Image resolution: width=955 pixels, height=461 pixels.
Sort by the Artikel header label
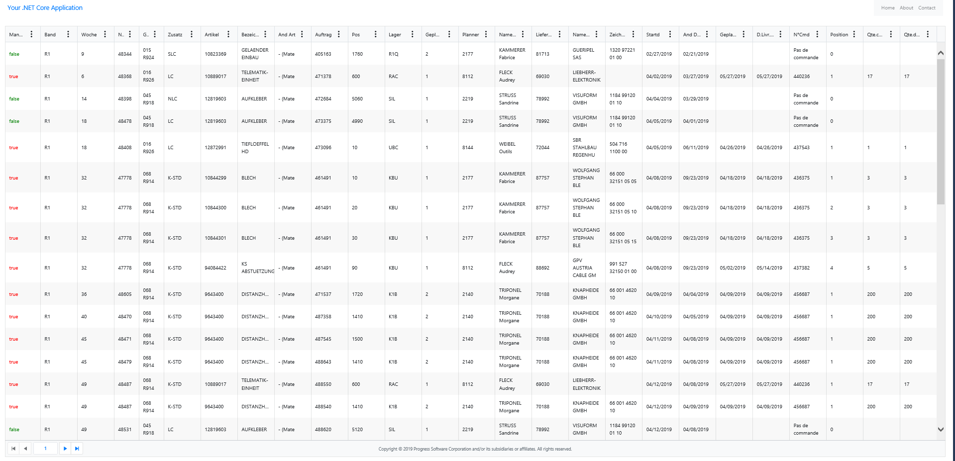tap(212, 35)
